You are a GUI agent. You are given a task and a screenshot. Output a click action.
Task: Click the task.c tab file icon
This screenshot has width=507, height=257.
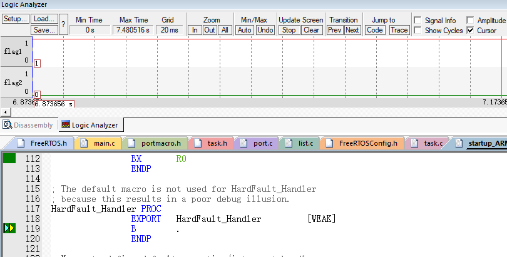point(414,143)
